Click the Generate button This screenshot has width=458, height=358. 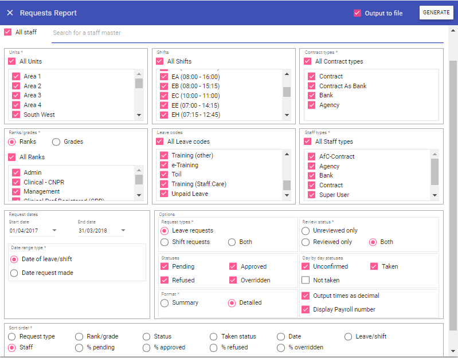[436, 13]
